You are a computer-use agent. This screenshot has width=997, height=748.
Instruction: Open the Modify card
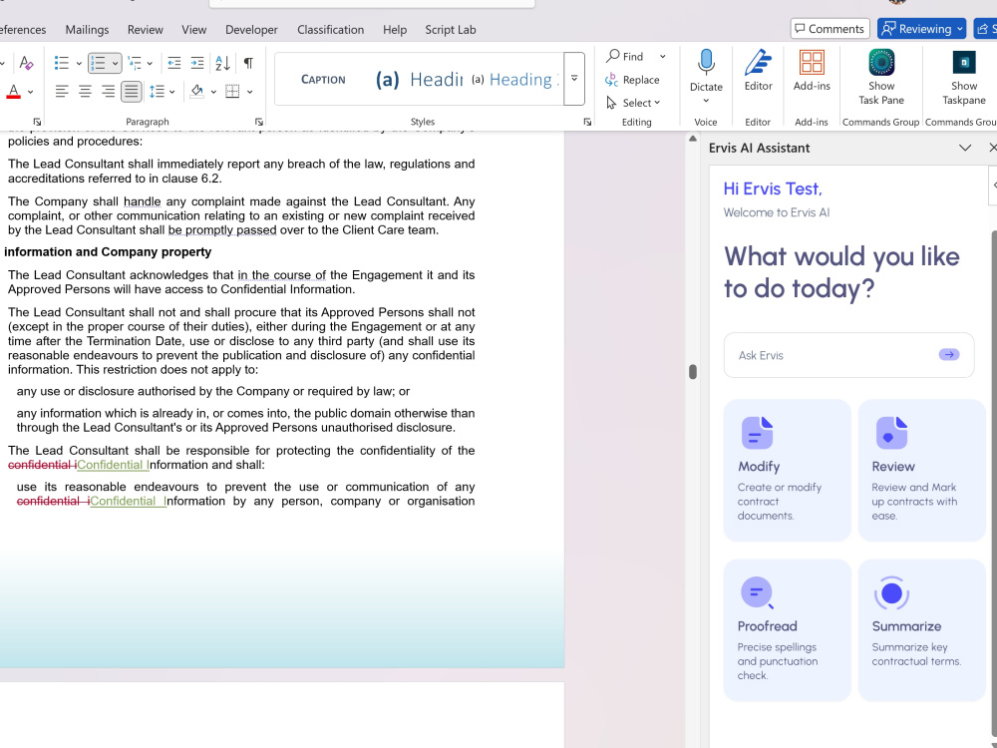(788, 470)
